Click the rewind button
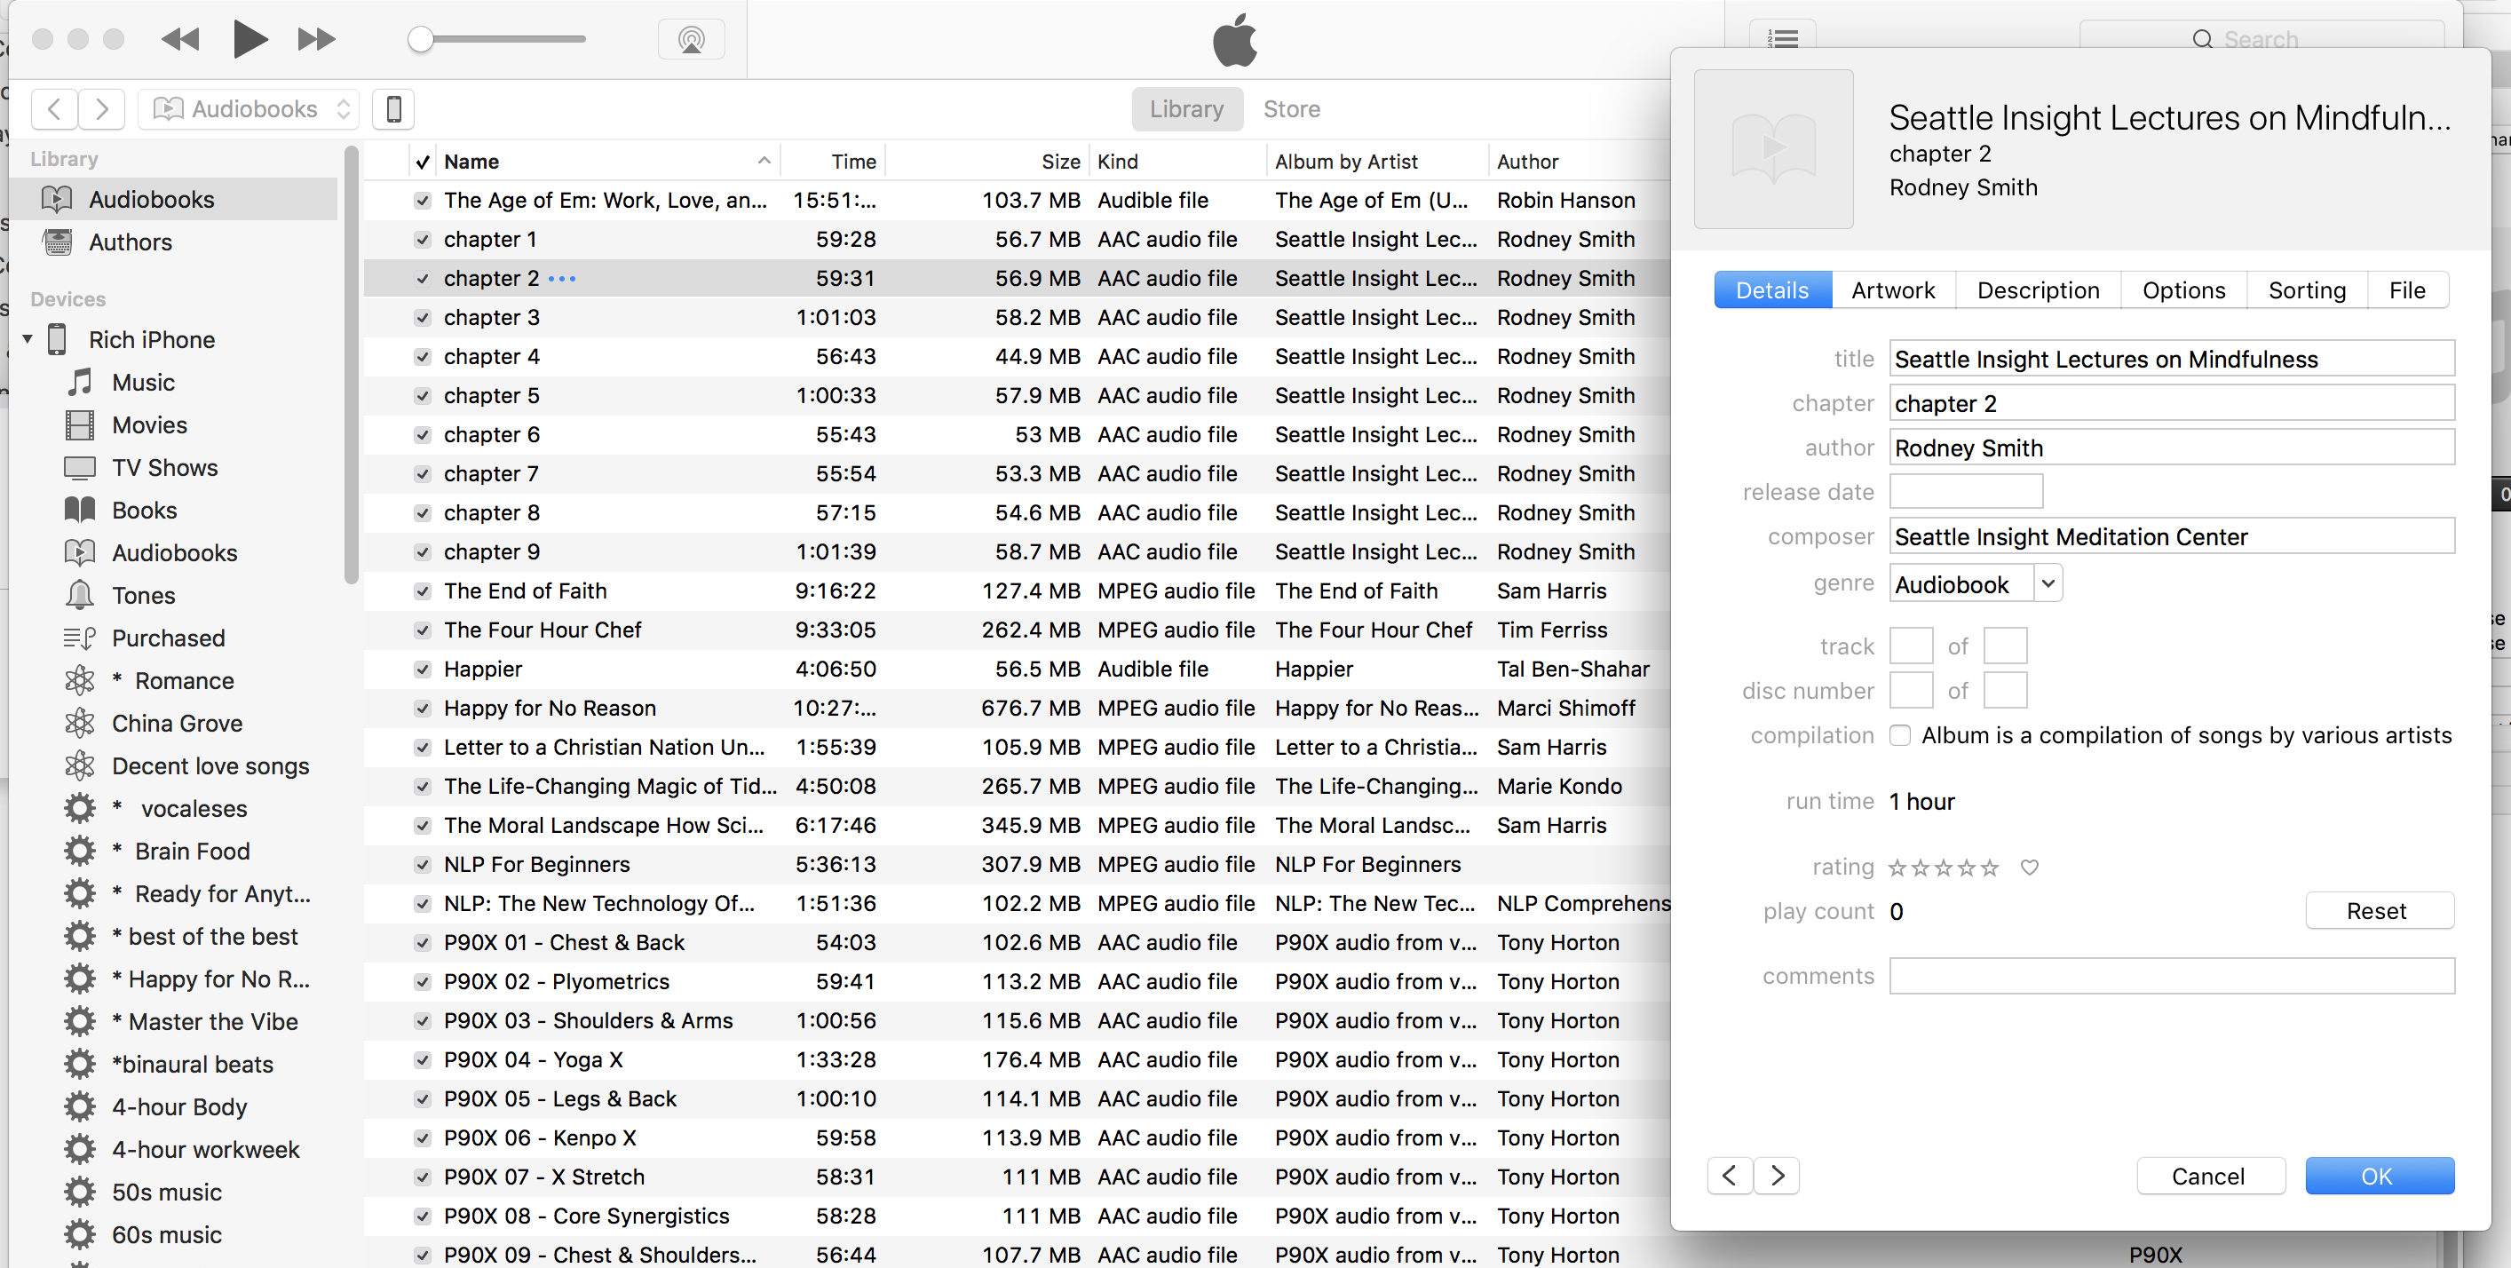Screen dimensions: 2511x1268 [x=180, y=39]
